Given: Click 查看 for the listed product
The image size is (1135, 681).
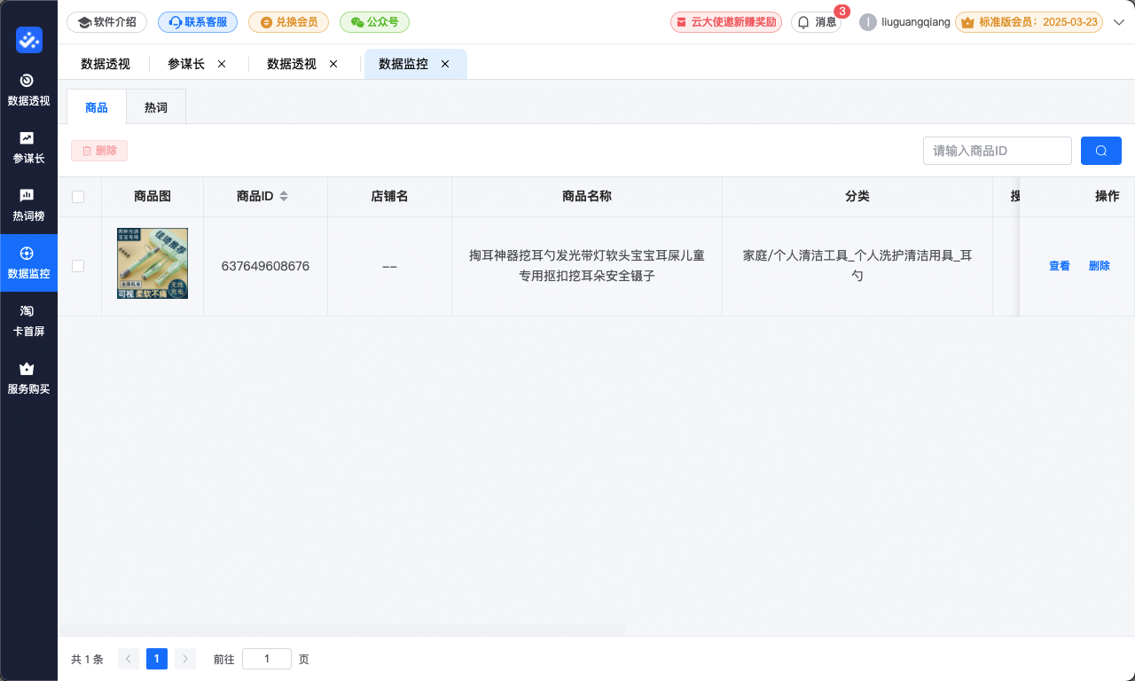Looking at the screenshot, I should point(1059,266).
